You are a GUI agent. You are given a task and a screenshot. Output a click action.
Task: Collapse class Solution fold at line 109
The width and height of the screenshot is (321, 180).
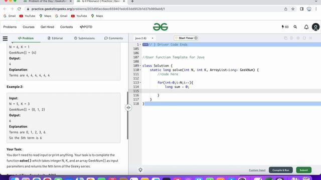point(140,65)
